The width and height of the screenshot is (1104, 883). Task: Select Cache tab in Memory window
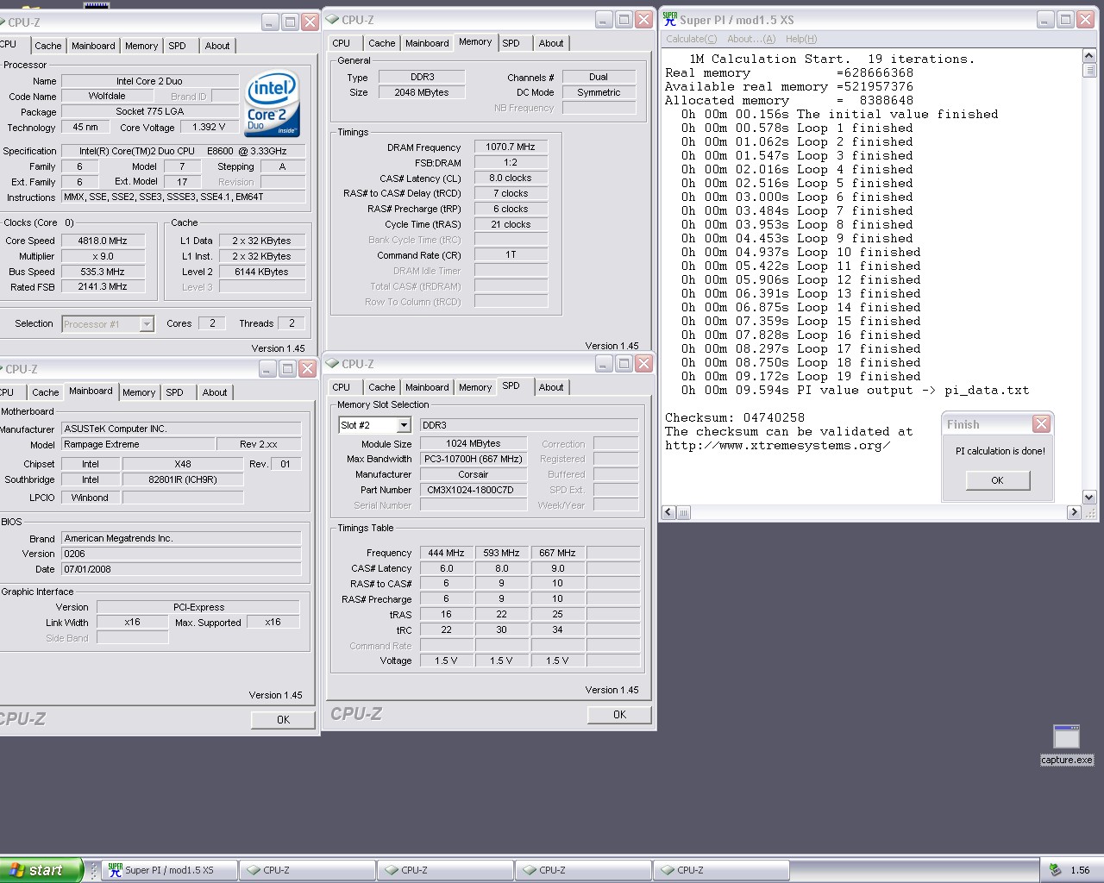[x=382, y=43]
